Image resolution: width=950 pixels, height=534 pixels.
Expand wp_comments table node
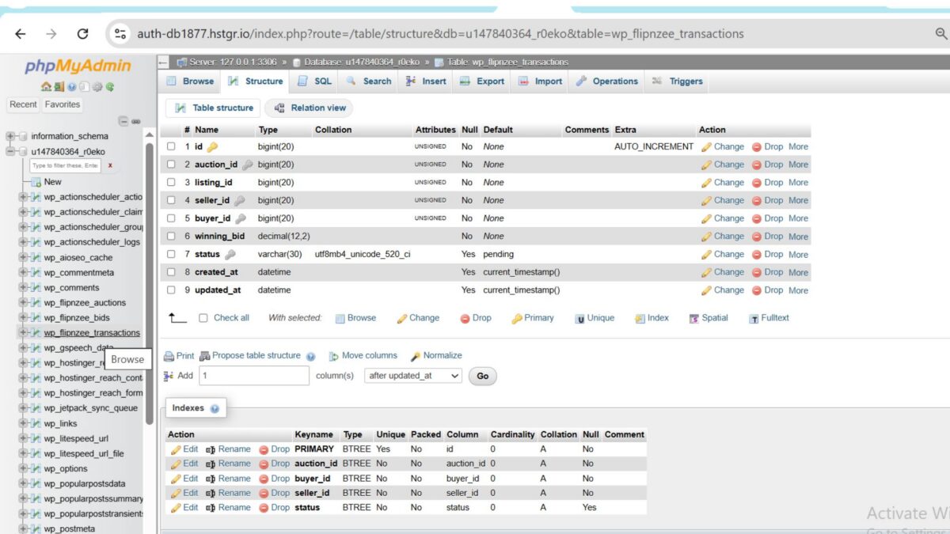(24, 288)
